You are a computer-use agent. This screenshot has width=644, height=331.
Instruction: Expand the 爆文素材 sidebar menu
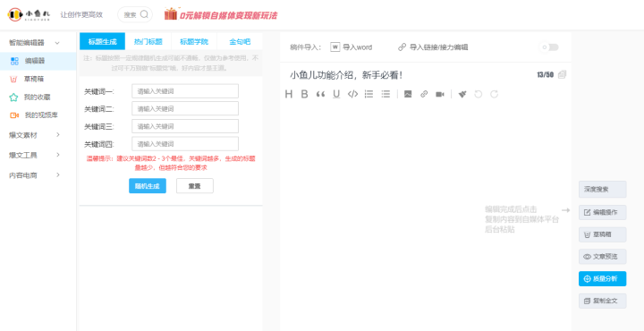coord(35,135)
